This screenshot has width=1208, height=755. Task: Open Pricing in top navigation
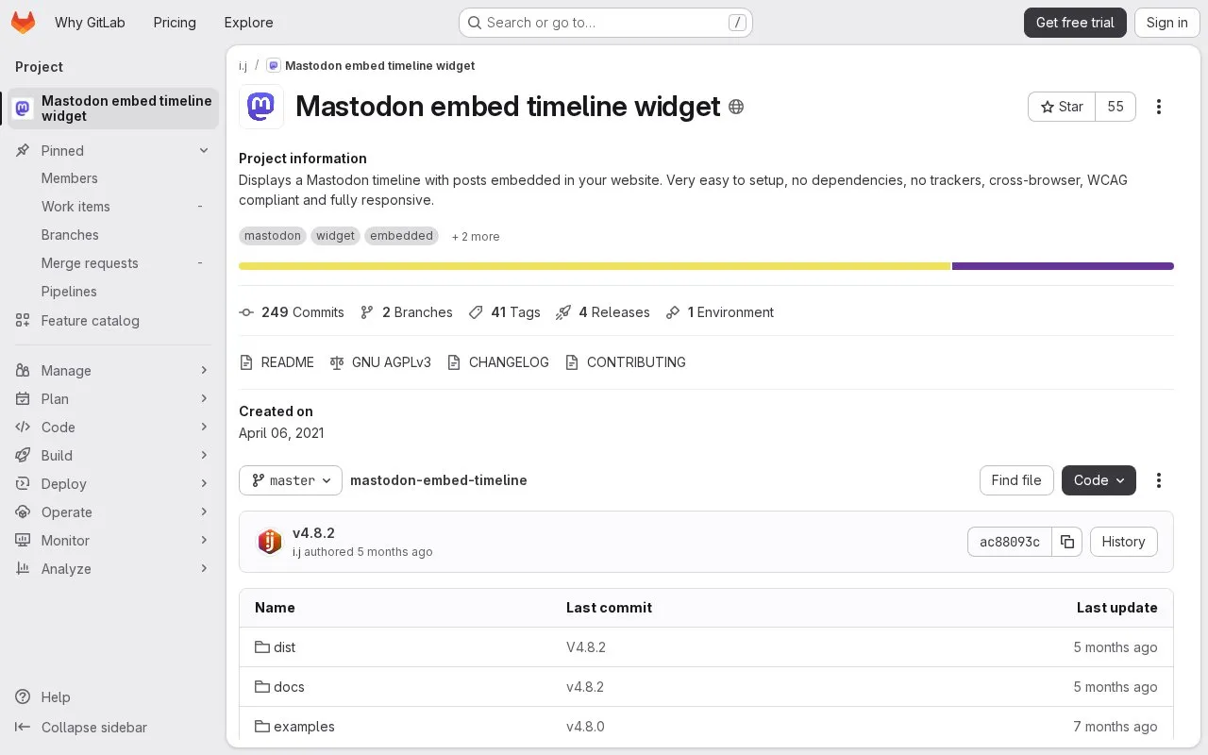point(175,23)
